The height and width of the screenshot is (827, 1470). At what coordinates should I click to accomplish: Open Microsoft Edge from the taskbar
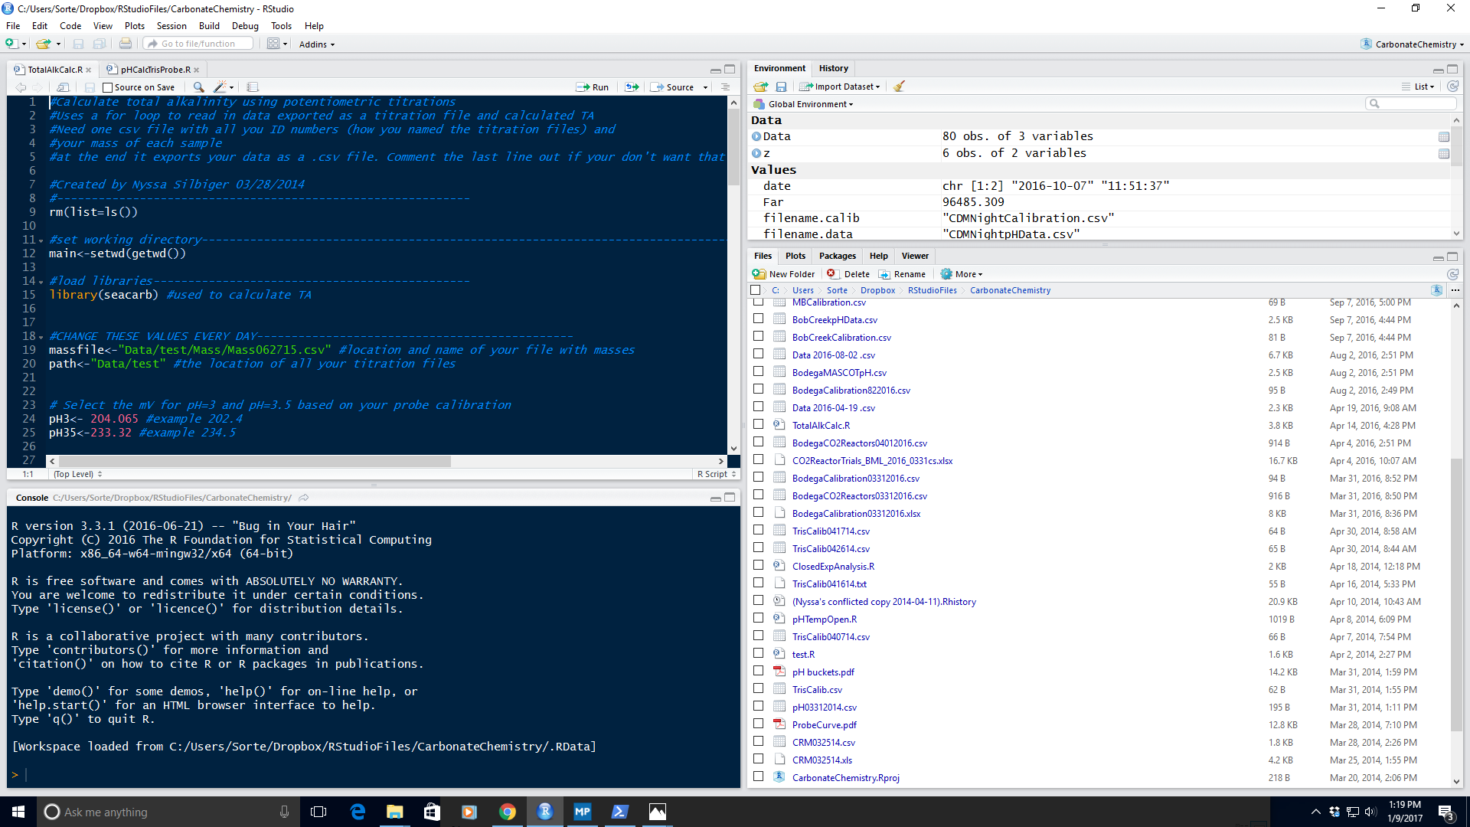point(357,812)
